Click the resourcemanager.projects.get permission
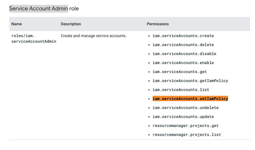Viewport: 255px width, 150px height. pyautogui.click(x=185, y=126)
